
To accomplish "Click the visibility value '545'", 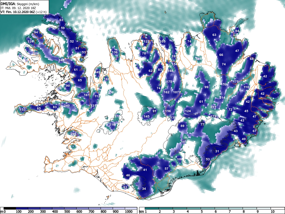I will coord(198,59).
